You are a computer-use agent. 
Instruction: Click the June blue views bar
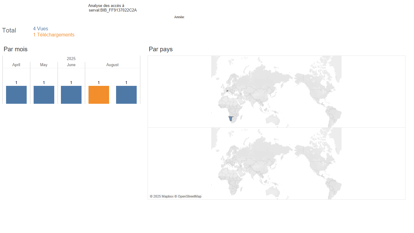coord(71,95)
